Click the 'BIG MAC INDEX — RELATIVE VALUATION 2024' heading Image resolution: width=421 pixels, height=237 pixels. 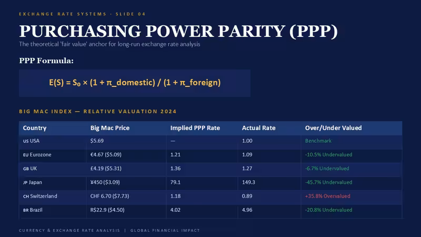pos(98,111)
